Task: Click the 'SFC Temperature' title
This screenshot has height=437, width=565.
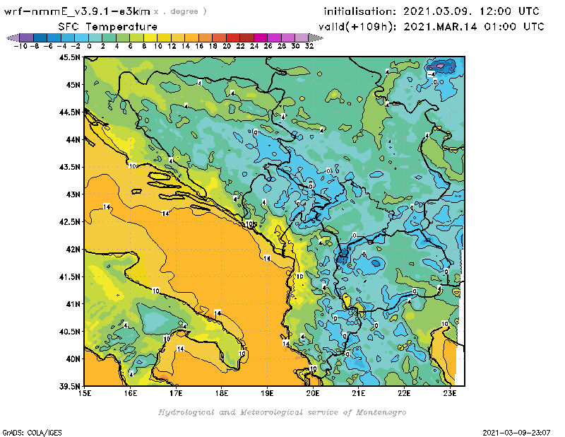Action: 108,27
